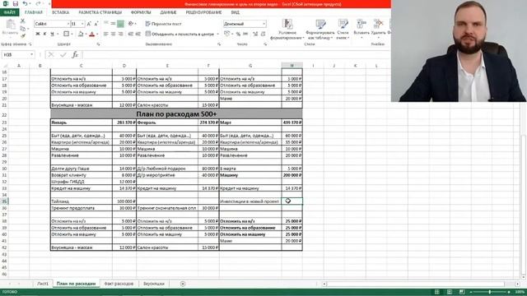Screen dimensions: 527x296
Task: Center text horizontally
Action: pyautogui.click(x=114, y=34)
